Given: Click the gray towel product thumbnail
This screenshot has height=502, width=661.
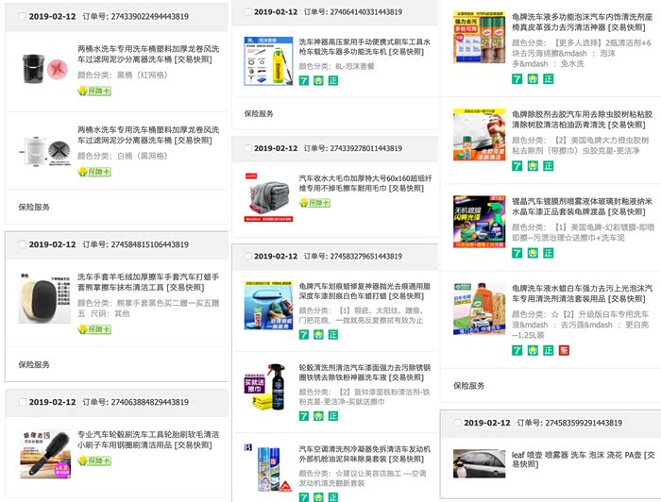Looking at the screenshot, I should 268,197.
